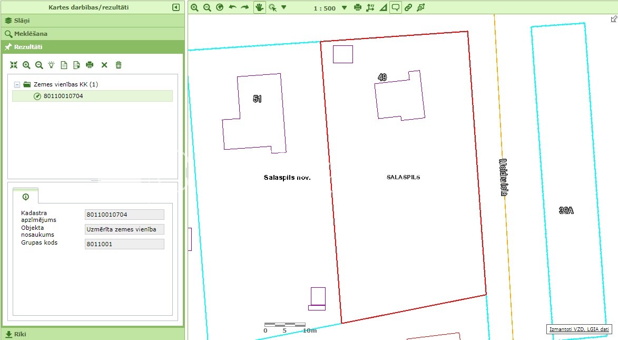This screenshot has height=340, width=618.
Task: Open the 1:500 scale dropdown
Action: pyautogui.click(x=345, y=8)
